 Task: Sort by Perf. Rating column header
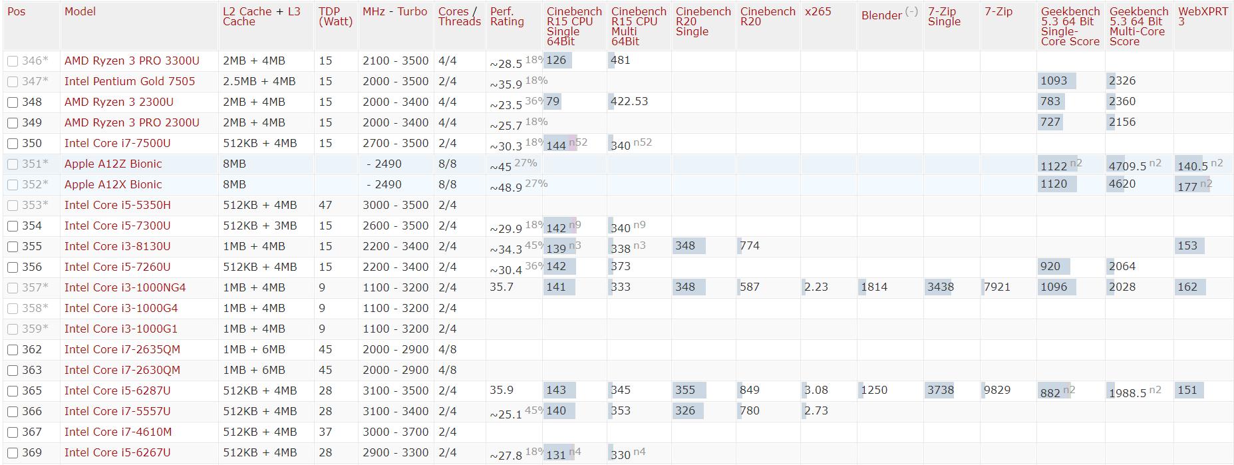coord(507,17)
